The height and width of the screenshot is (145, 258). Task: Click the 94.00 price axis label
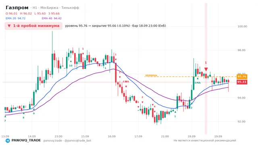[241, 97]
